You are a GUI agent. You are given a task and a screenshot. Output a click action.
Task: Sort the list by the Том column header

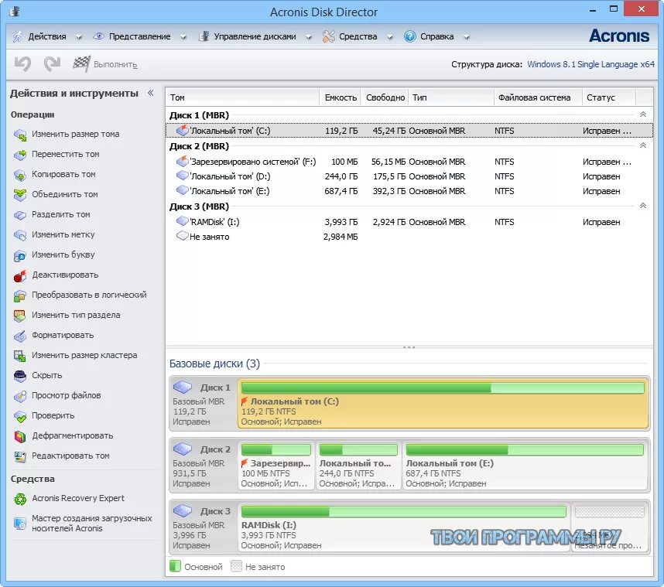click(242, 97)
